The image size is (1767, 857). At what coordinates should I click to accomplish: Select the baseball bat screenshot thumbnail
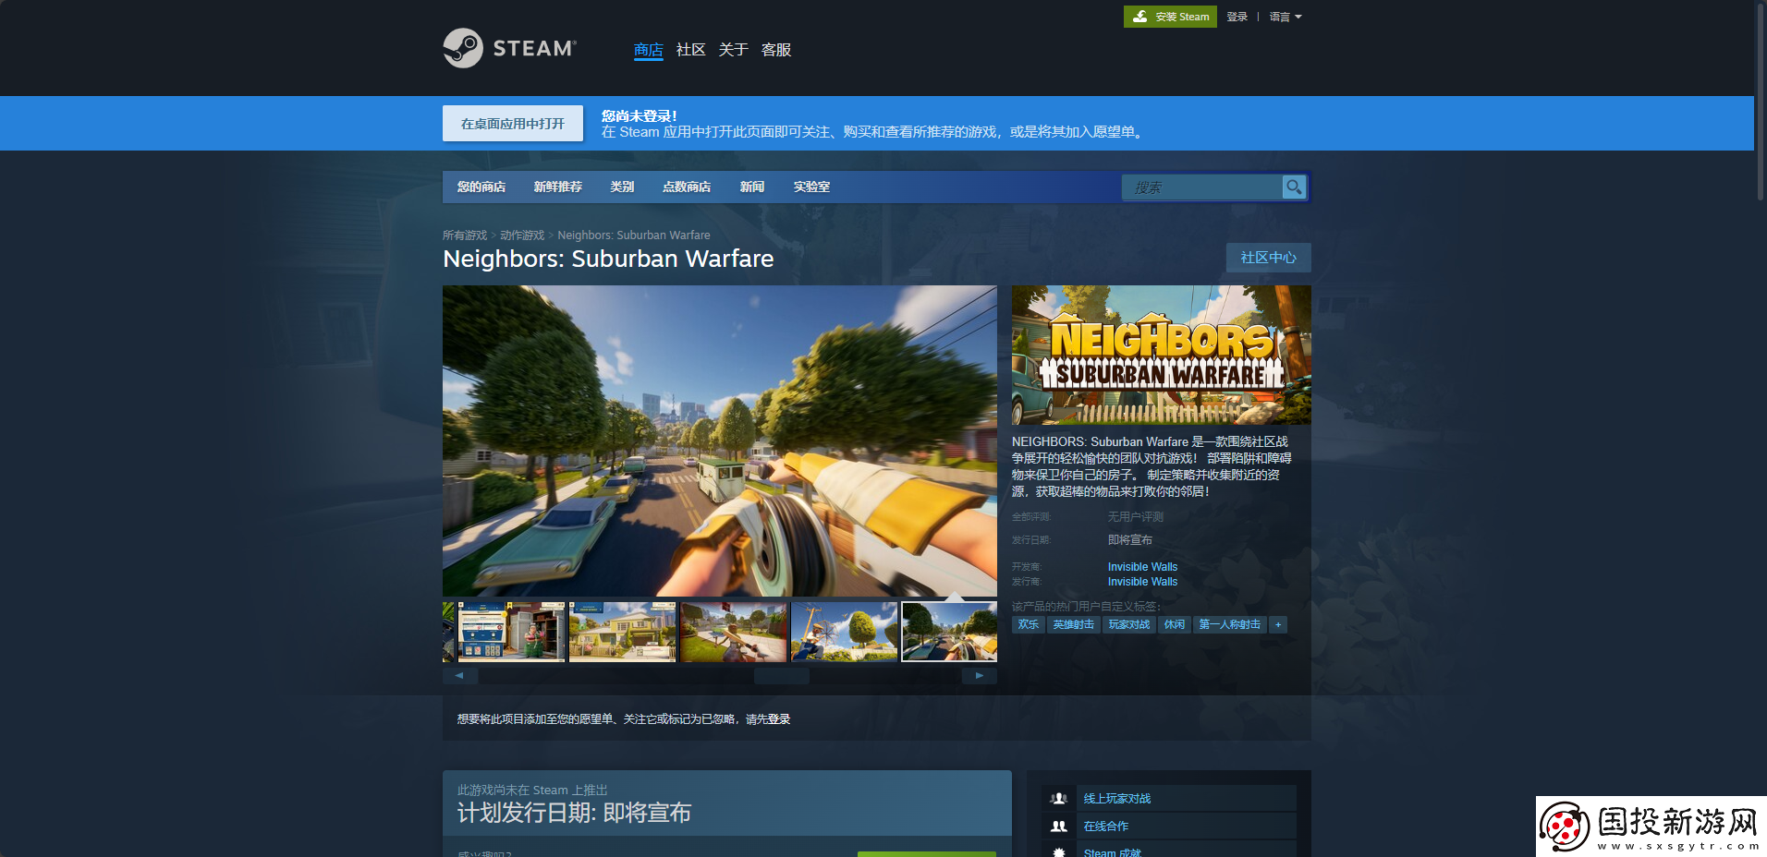[x=734, y=632]
